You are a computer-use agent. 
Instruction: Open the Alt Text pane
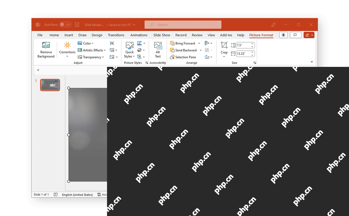158,50
